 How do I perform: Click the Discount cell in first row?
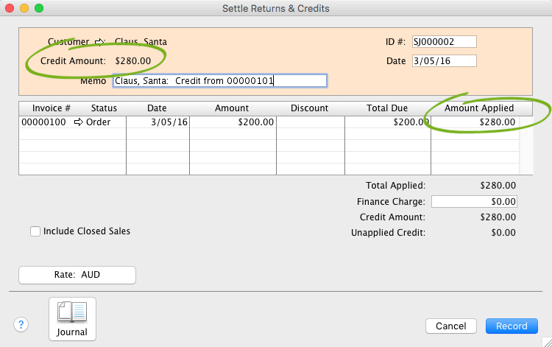click(x=310, y=122)
